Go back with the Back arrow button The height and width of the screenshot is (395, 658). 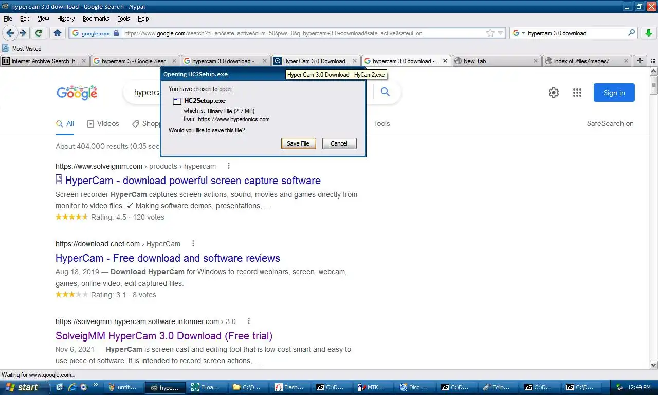tap(10, 33)
